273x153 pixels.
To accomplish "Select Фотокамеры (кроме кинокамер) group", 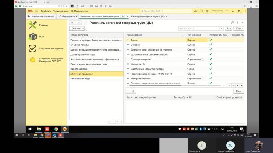I will tap(96, 59).
